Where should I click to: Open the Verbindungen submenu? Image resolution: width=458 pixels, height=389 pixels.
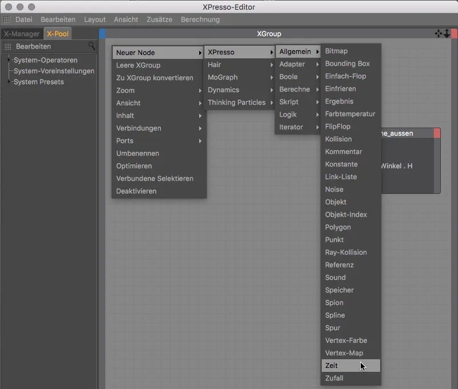pyautogui.click(x=159, y=128)
